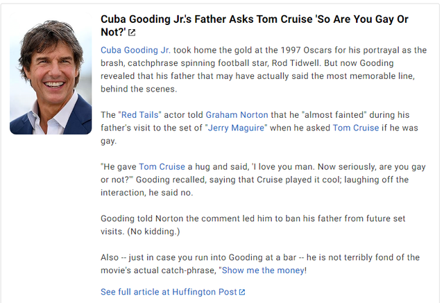Open the external link icon beside the headline
444x303 pixels.
[132, 33]
